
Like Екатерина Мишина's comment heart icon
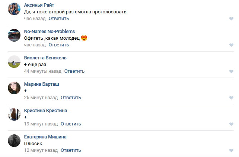tap(231, 150)
